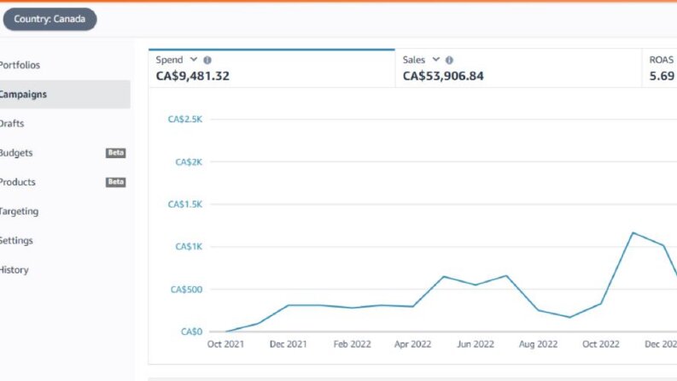Click the spend line peak near Nov 2022
677x381 pixels.
point(633,233)
